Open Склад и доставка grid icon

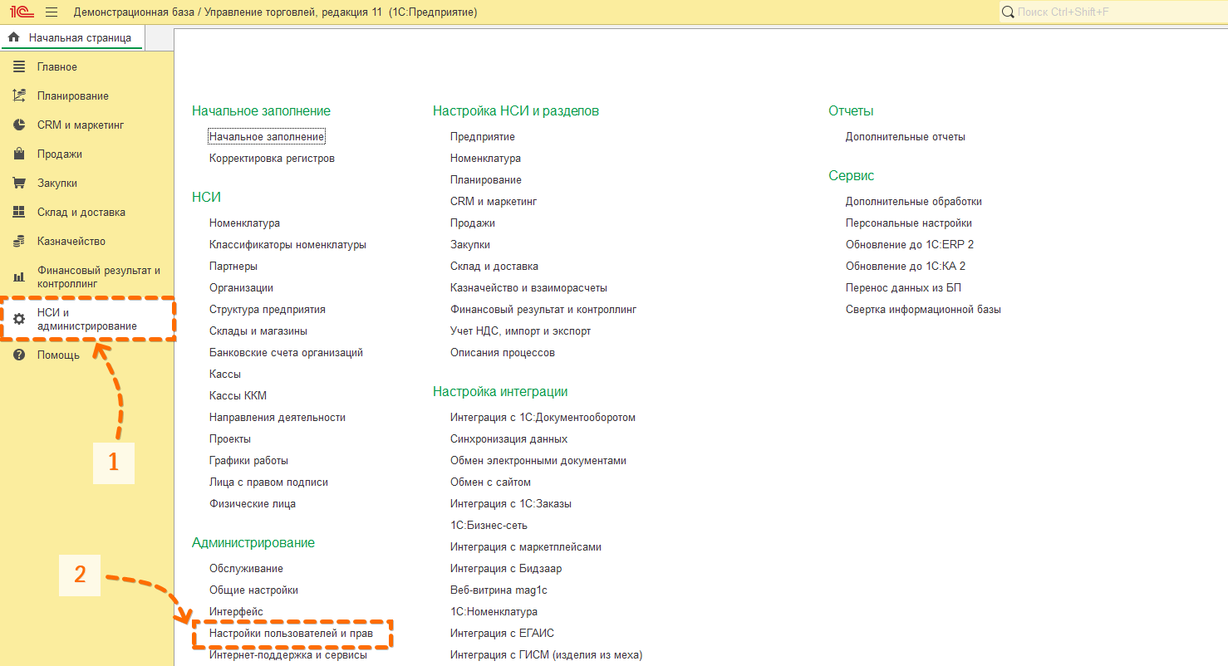(x=19, y=213)
